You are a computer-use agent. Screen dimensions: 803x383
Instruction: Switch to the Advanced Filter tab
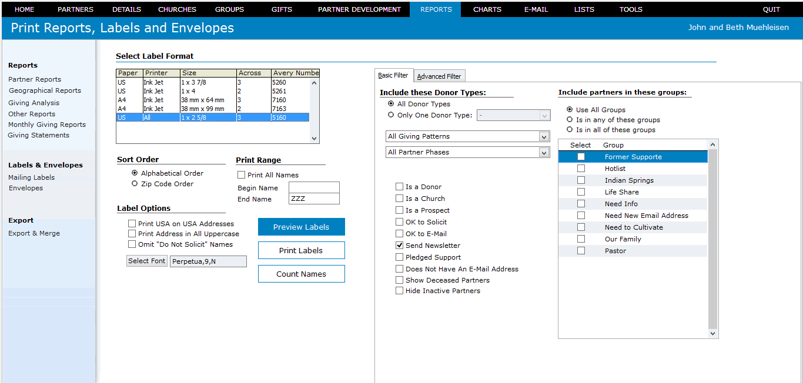pyautogui.click(x=439, y=76)
